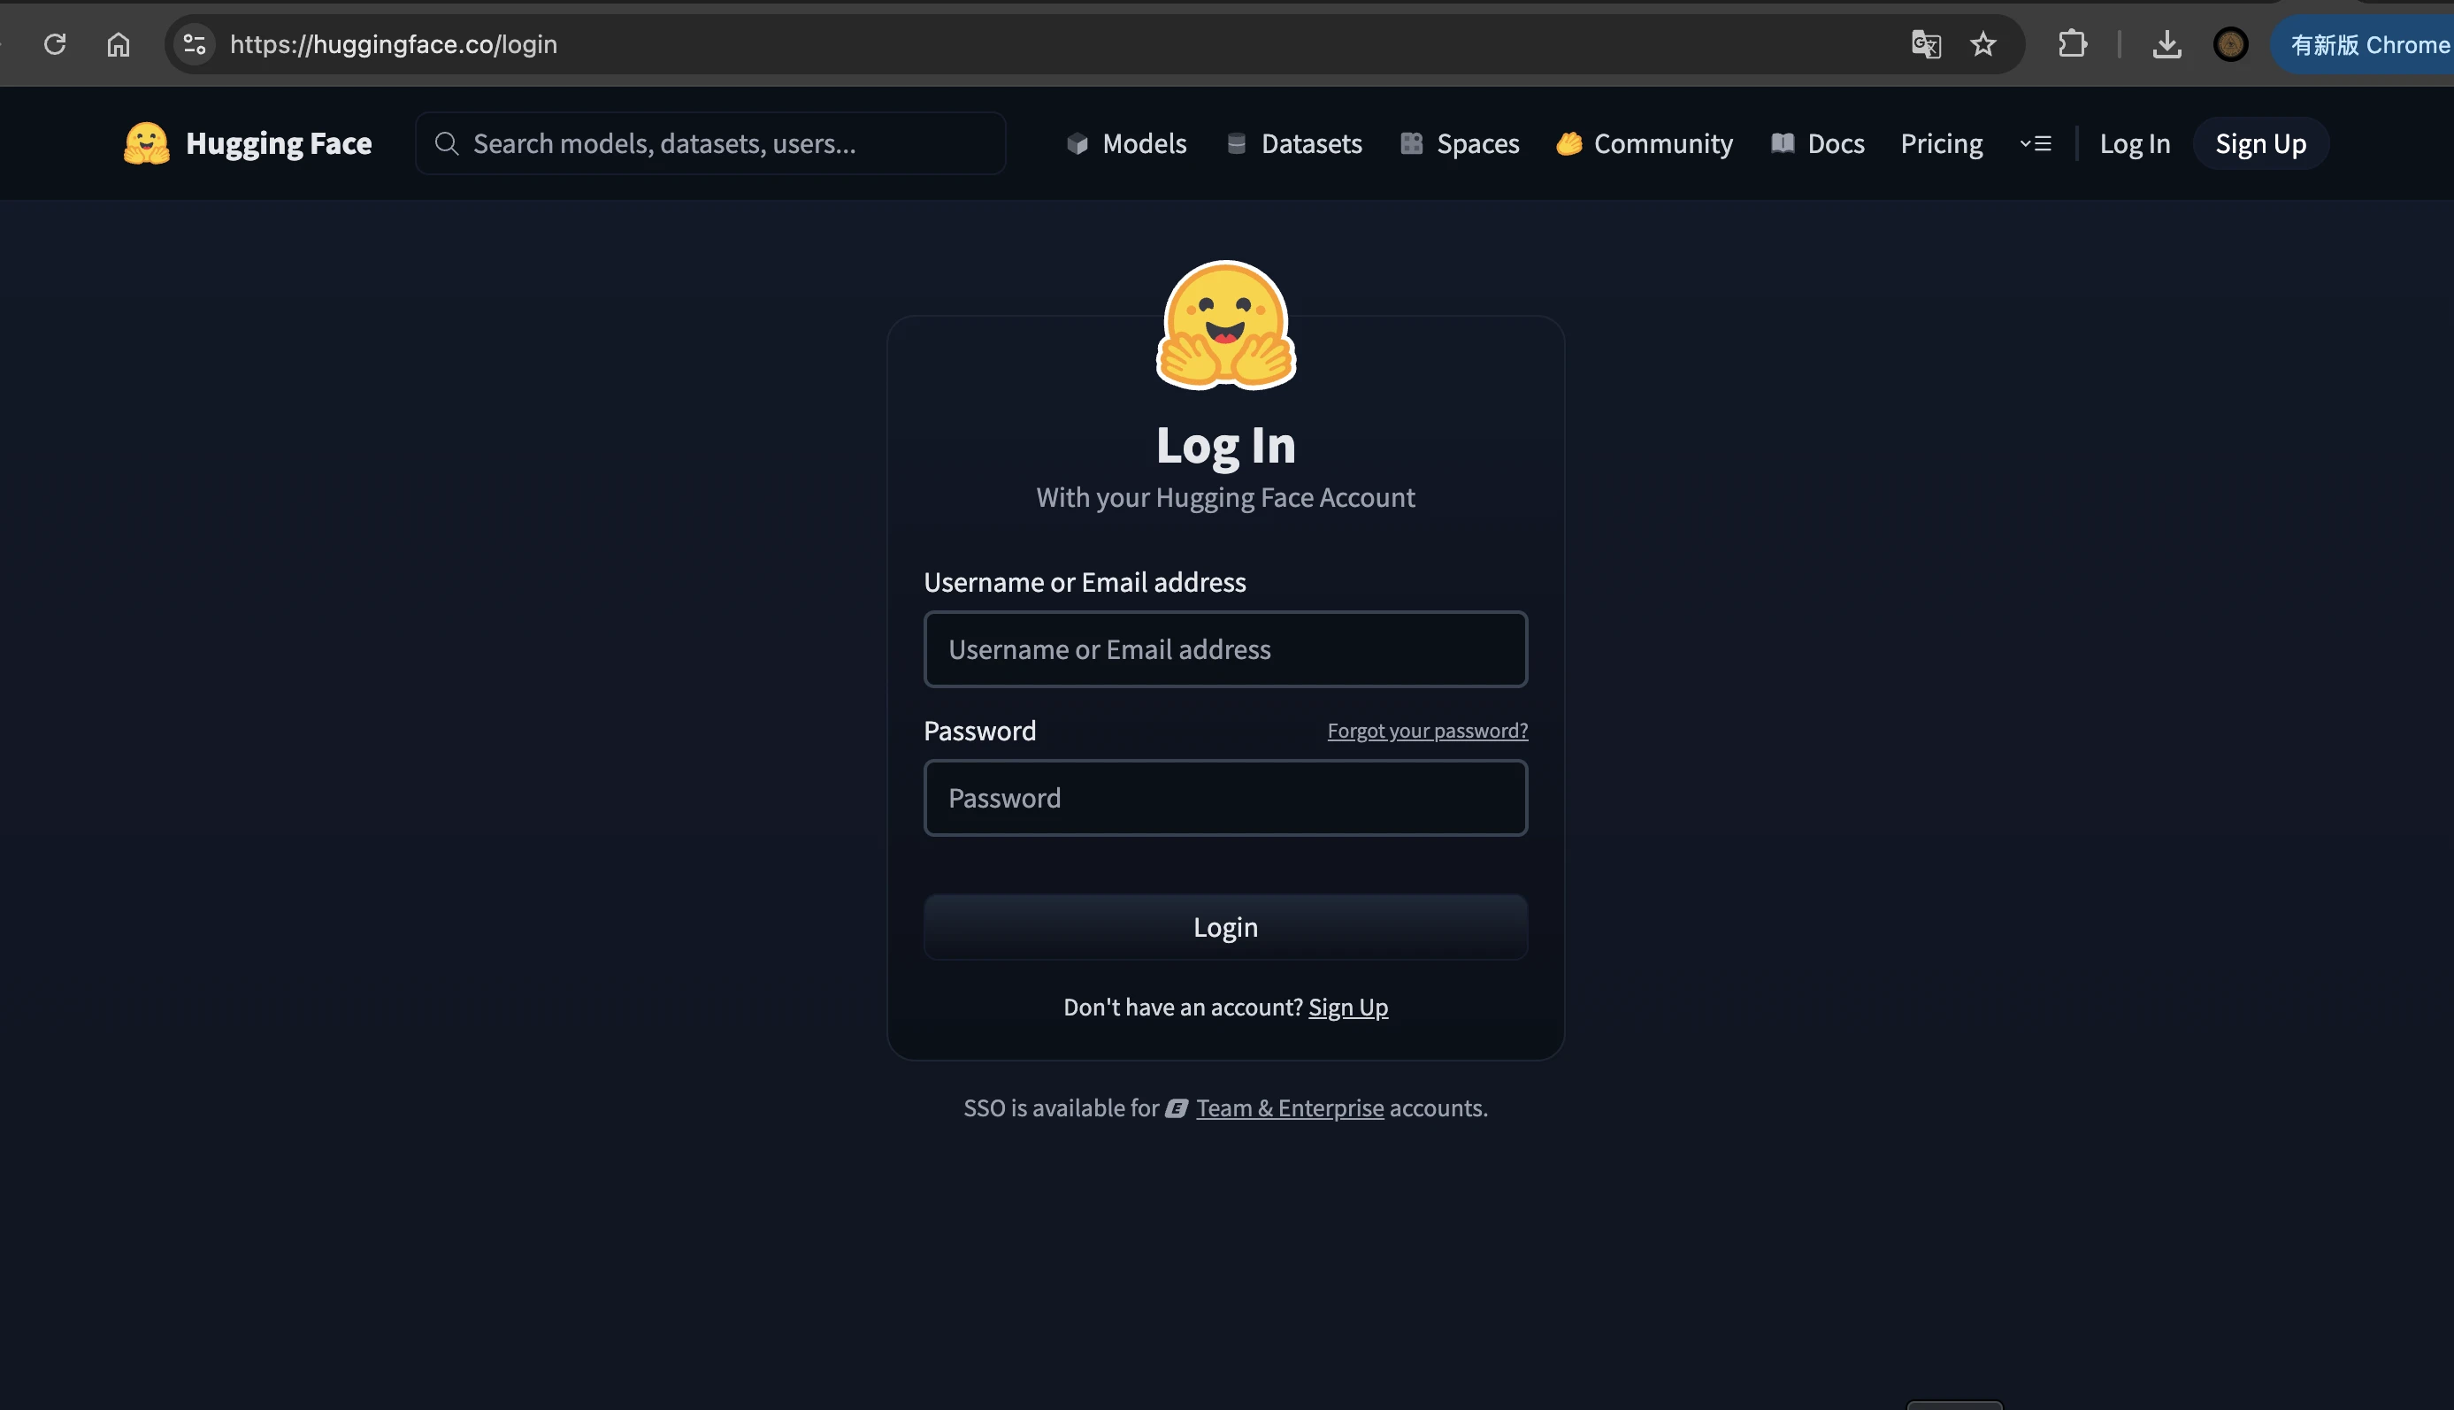Open the Datasets nav item

[x=1294, y=143]
